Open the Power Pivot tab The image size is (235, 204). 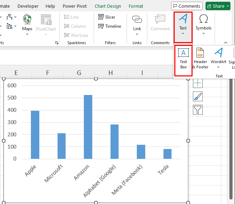[x=75, y=6]
